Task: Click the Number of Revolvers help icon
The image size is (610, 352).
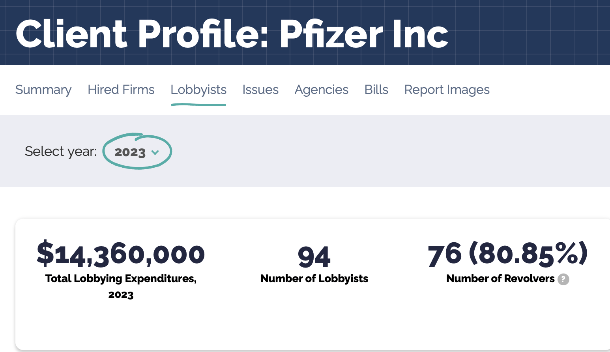Action: 563,279
